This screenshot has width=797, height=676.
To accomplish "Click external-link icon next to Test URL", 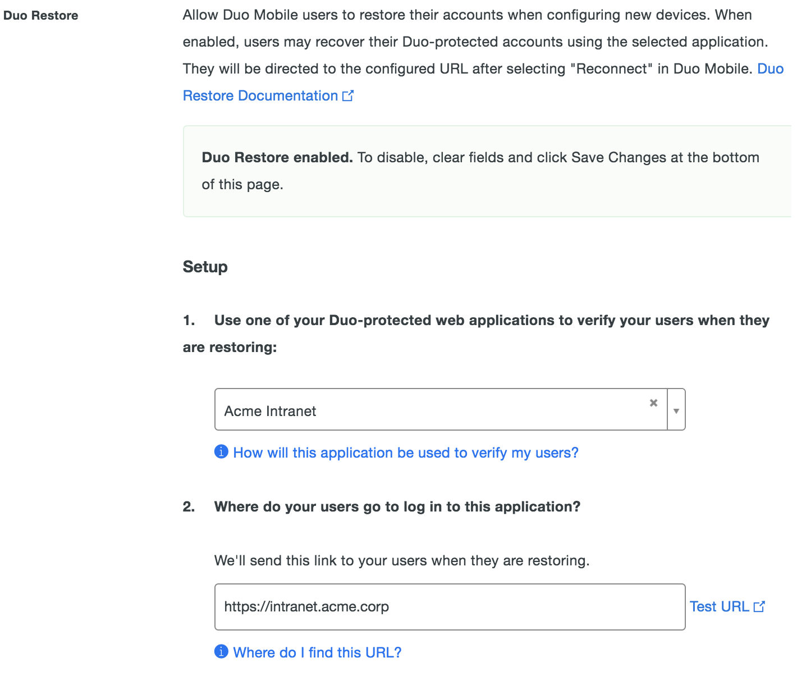I will (759, 606).
